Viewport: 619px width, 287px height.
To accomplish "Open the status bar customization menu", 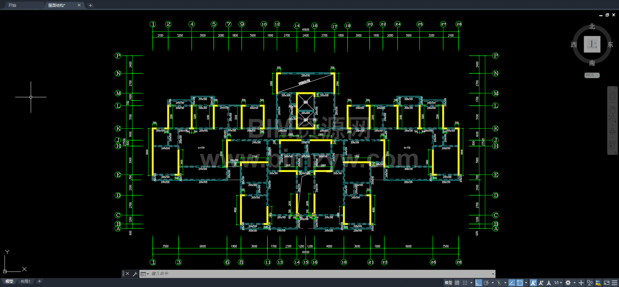I will pyautogui.click(x=614, y=283).
